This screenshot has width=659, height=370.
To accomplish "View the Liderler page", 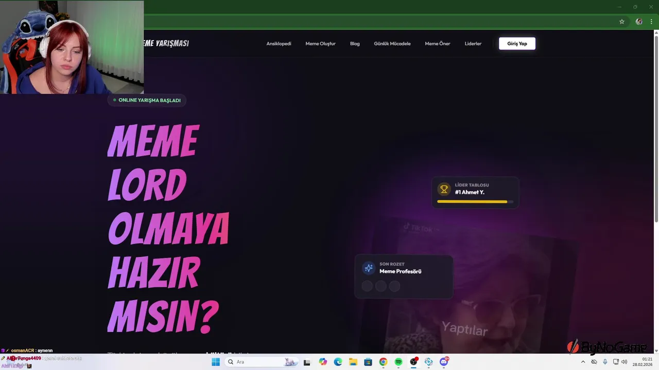I will click(473, 44).
